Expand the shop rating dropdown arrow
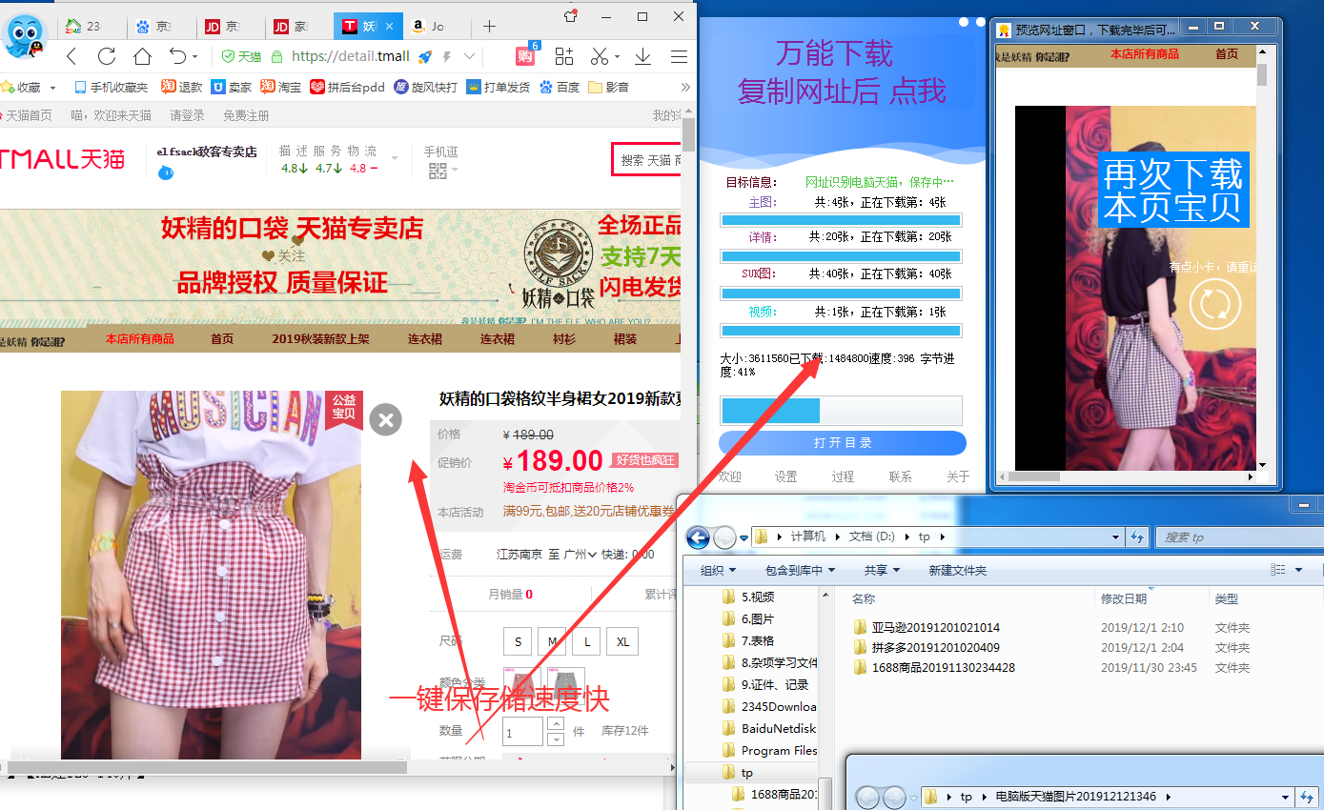Screen dimensions: 1324x810 pos(394,158)
